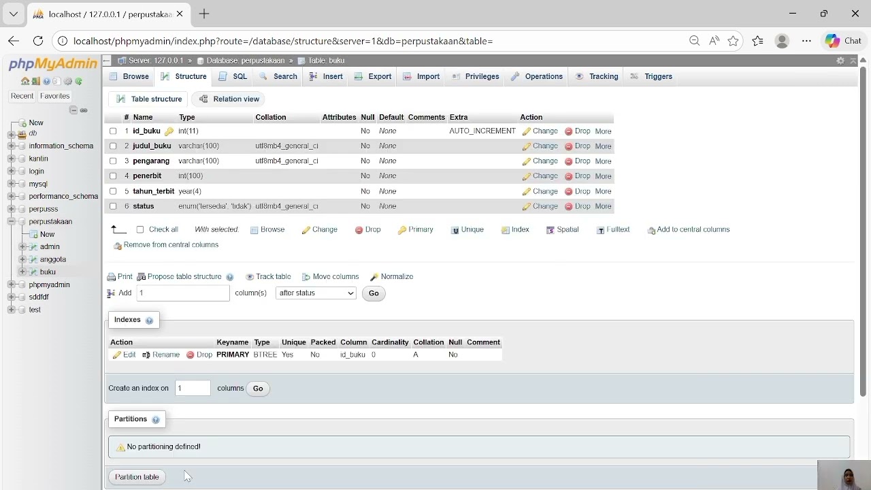Check the penerbit row checkbox
Screen dimensions: 871x490
(x=113, y=176)
